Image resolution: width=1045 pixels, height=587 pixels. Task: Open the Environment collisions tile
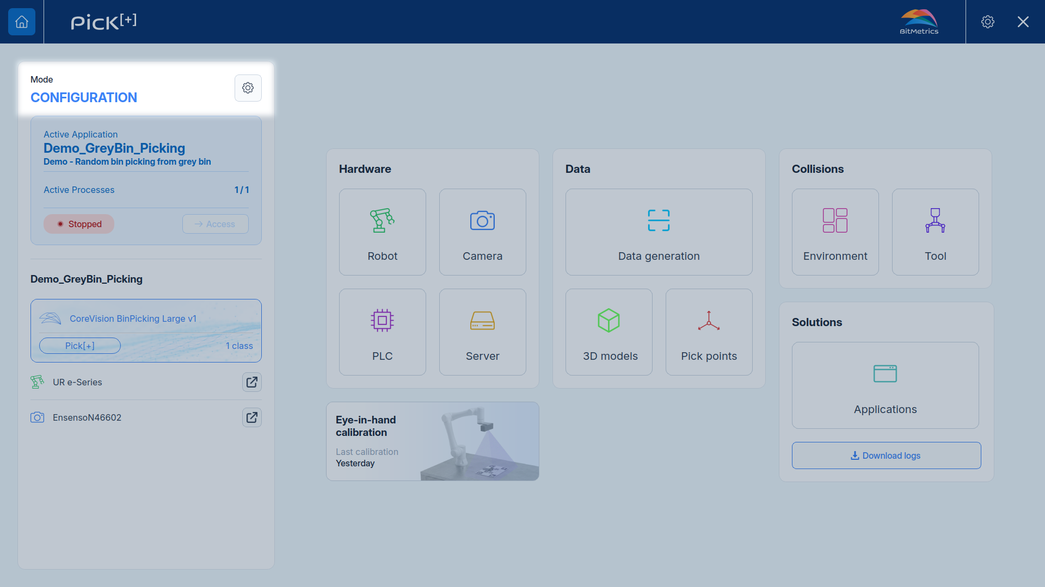835,232
